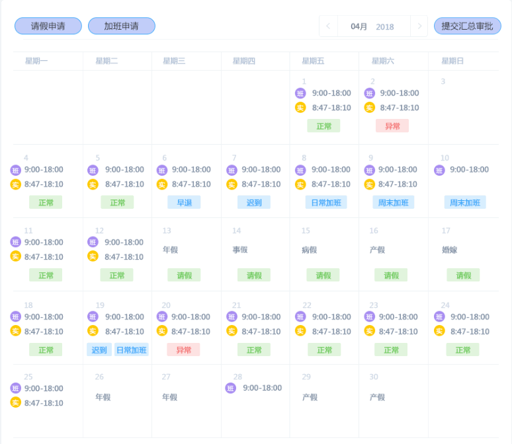This screenshot has width=512, height=444.
Task: Click the purple 班 icon on day 24
Action: [x=439, y=316]
